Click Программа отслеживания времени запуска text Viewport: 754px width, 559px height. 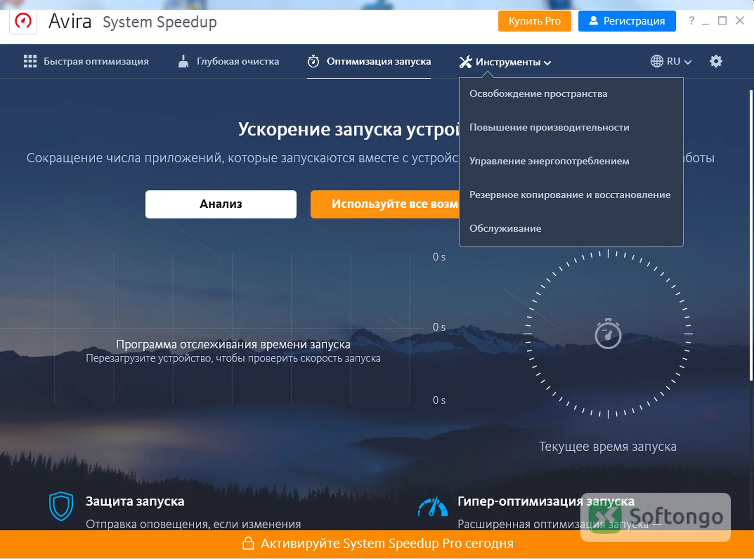tap(233, 344)
